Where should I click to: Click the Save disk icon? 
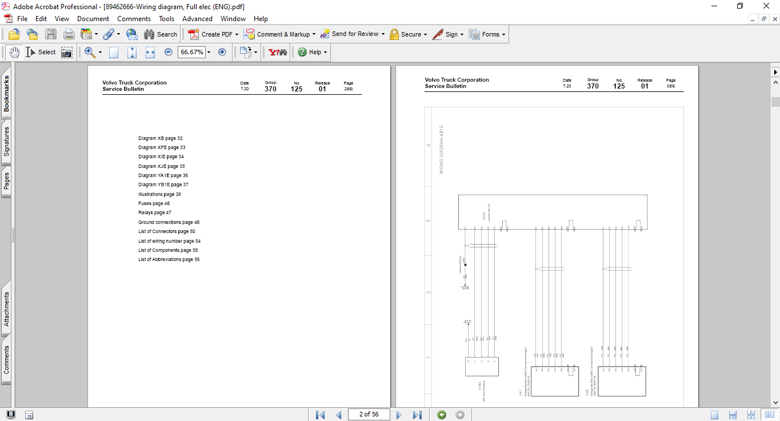50,34
